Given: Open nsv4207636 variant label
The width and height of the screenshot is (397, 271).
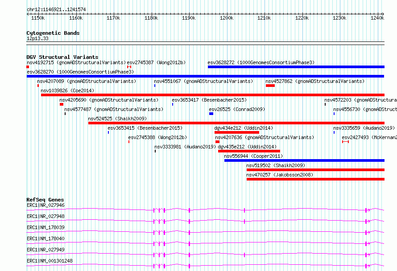Looking at the screenshot, I should (x=265, y=137).
